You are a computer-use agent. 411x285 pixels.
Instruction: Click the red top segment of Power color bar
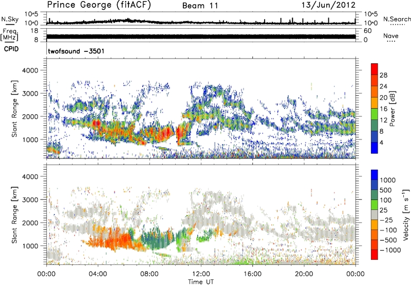pos(375,69)
